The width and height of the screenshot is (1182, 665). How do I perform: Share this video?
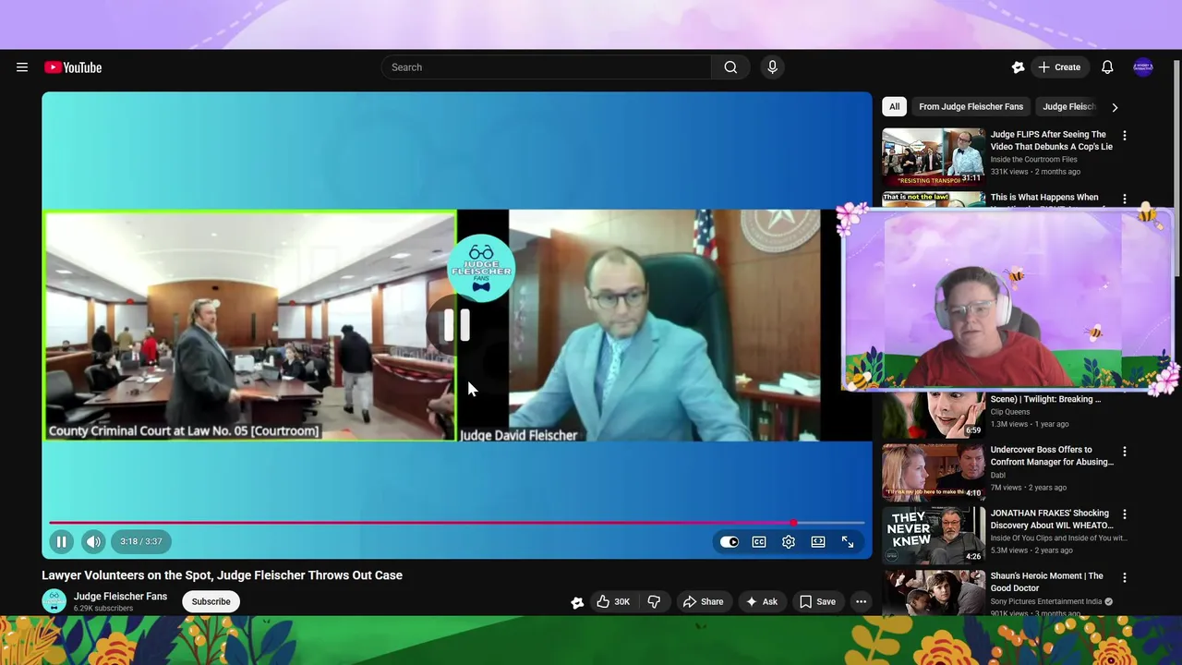point(703,601)
